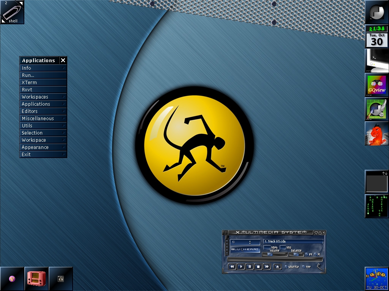Click the green matrix text dockapp
Viewport: 389px width, 291px height.
pos(377,206)
